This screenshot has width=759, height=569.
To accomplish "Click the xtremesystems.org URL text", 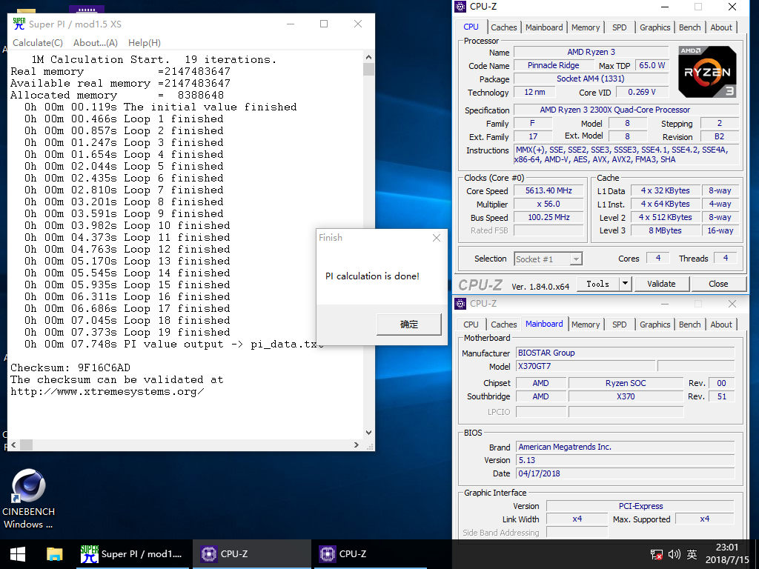I will click(x=107, y=391).
